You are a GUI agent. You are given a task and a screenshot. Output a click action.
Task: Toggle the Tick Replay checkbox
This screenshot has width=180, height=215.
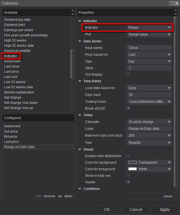[128, 74]
